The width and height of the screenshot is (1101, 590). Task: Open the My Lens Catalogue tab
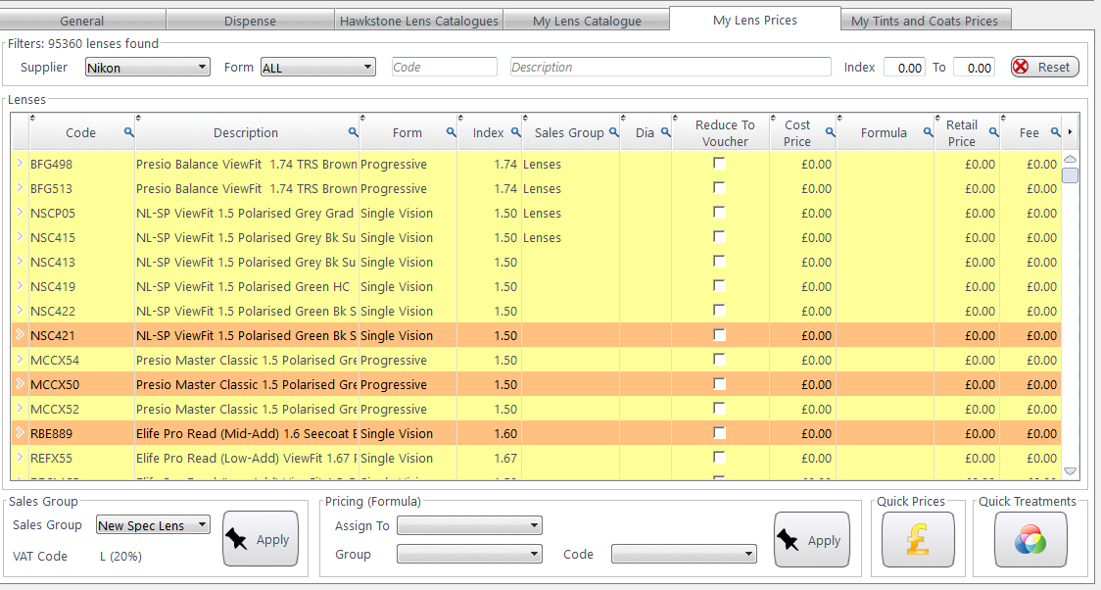click(587, 21)
